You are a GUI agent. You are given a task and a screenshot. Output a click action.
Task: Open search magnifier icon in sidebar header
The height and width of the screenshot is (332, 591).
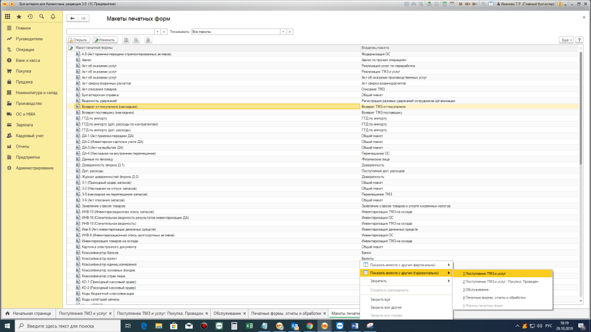pyautogui.click(x=42, y=17)
